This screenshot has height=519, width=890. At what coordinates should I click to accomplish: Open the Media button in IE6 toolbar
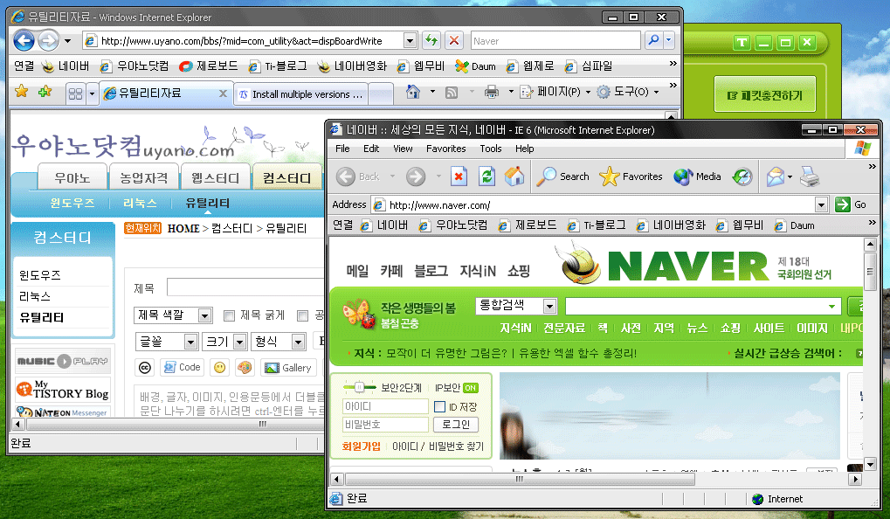pyautogui.click(x=697, y=176)
